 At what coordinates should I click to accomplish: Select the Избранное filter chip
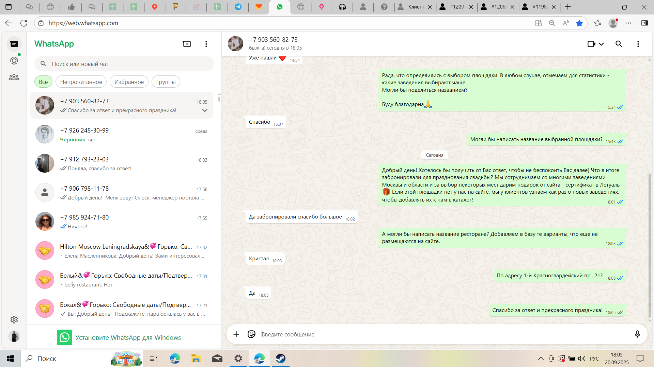(x=129, y=82)
